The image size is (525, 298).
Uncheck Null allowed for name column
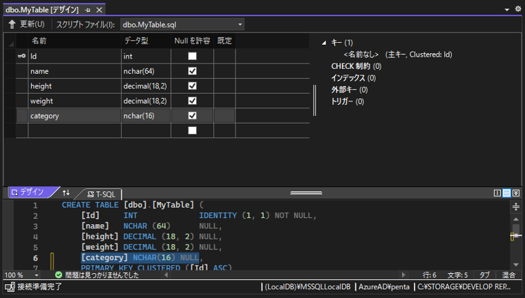[192, 71]
